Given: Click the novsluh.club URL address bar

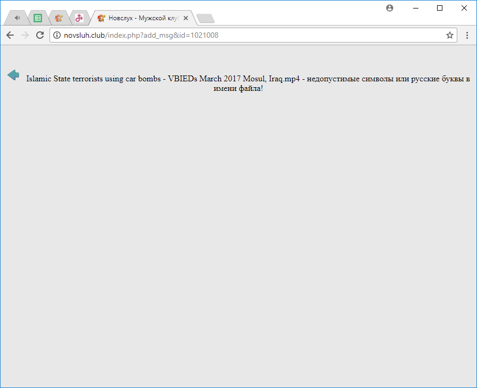Looking at the screenshot, I should 250,36.
